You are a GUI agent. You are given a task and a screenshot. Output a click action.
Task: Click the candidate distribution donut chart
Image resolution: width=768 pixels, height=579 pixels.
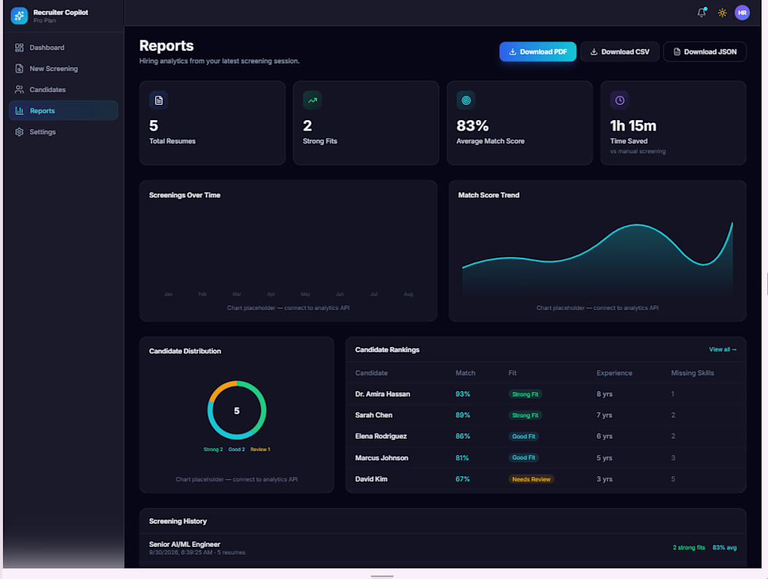tap(237, 410)
